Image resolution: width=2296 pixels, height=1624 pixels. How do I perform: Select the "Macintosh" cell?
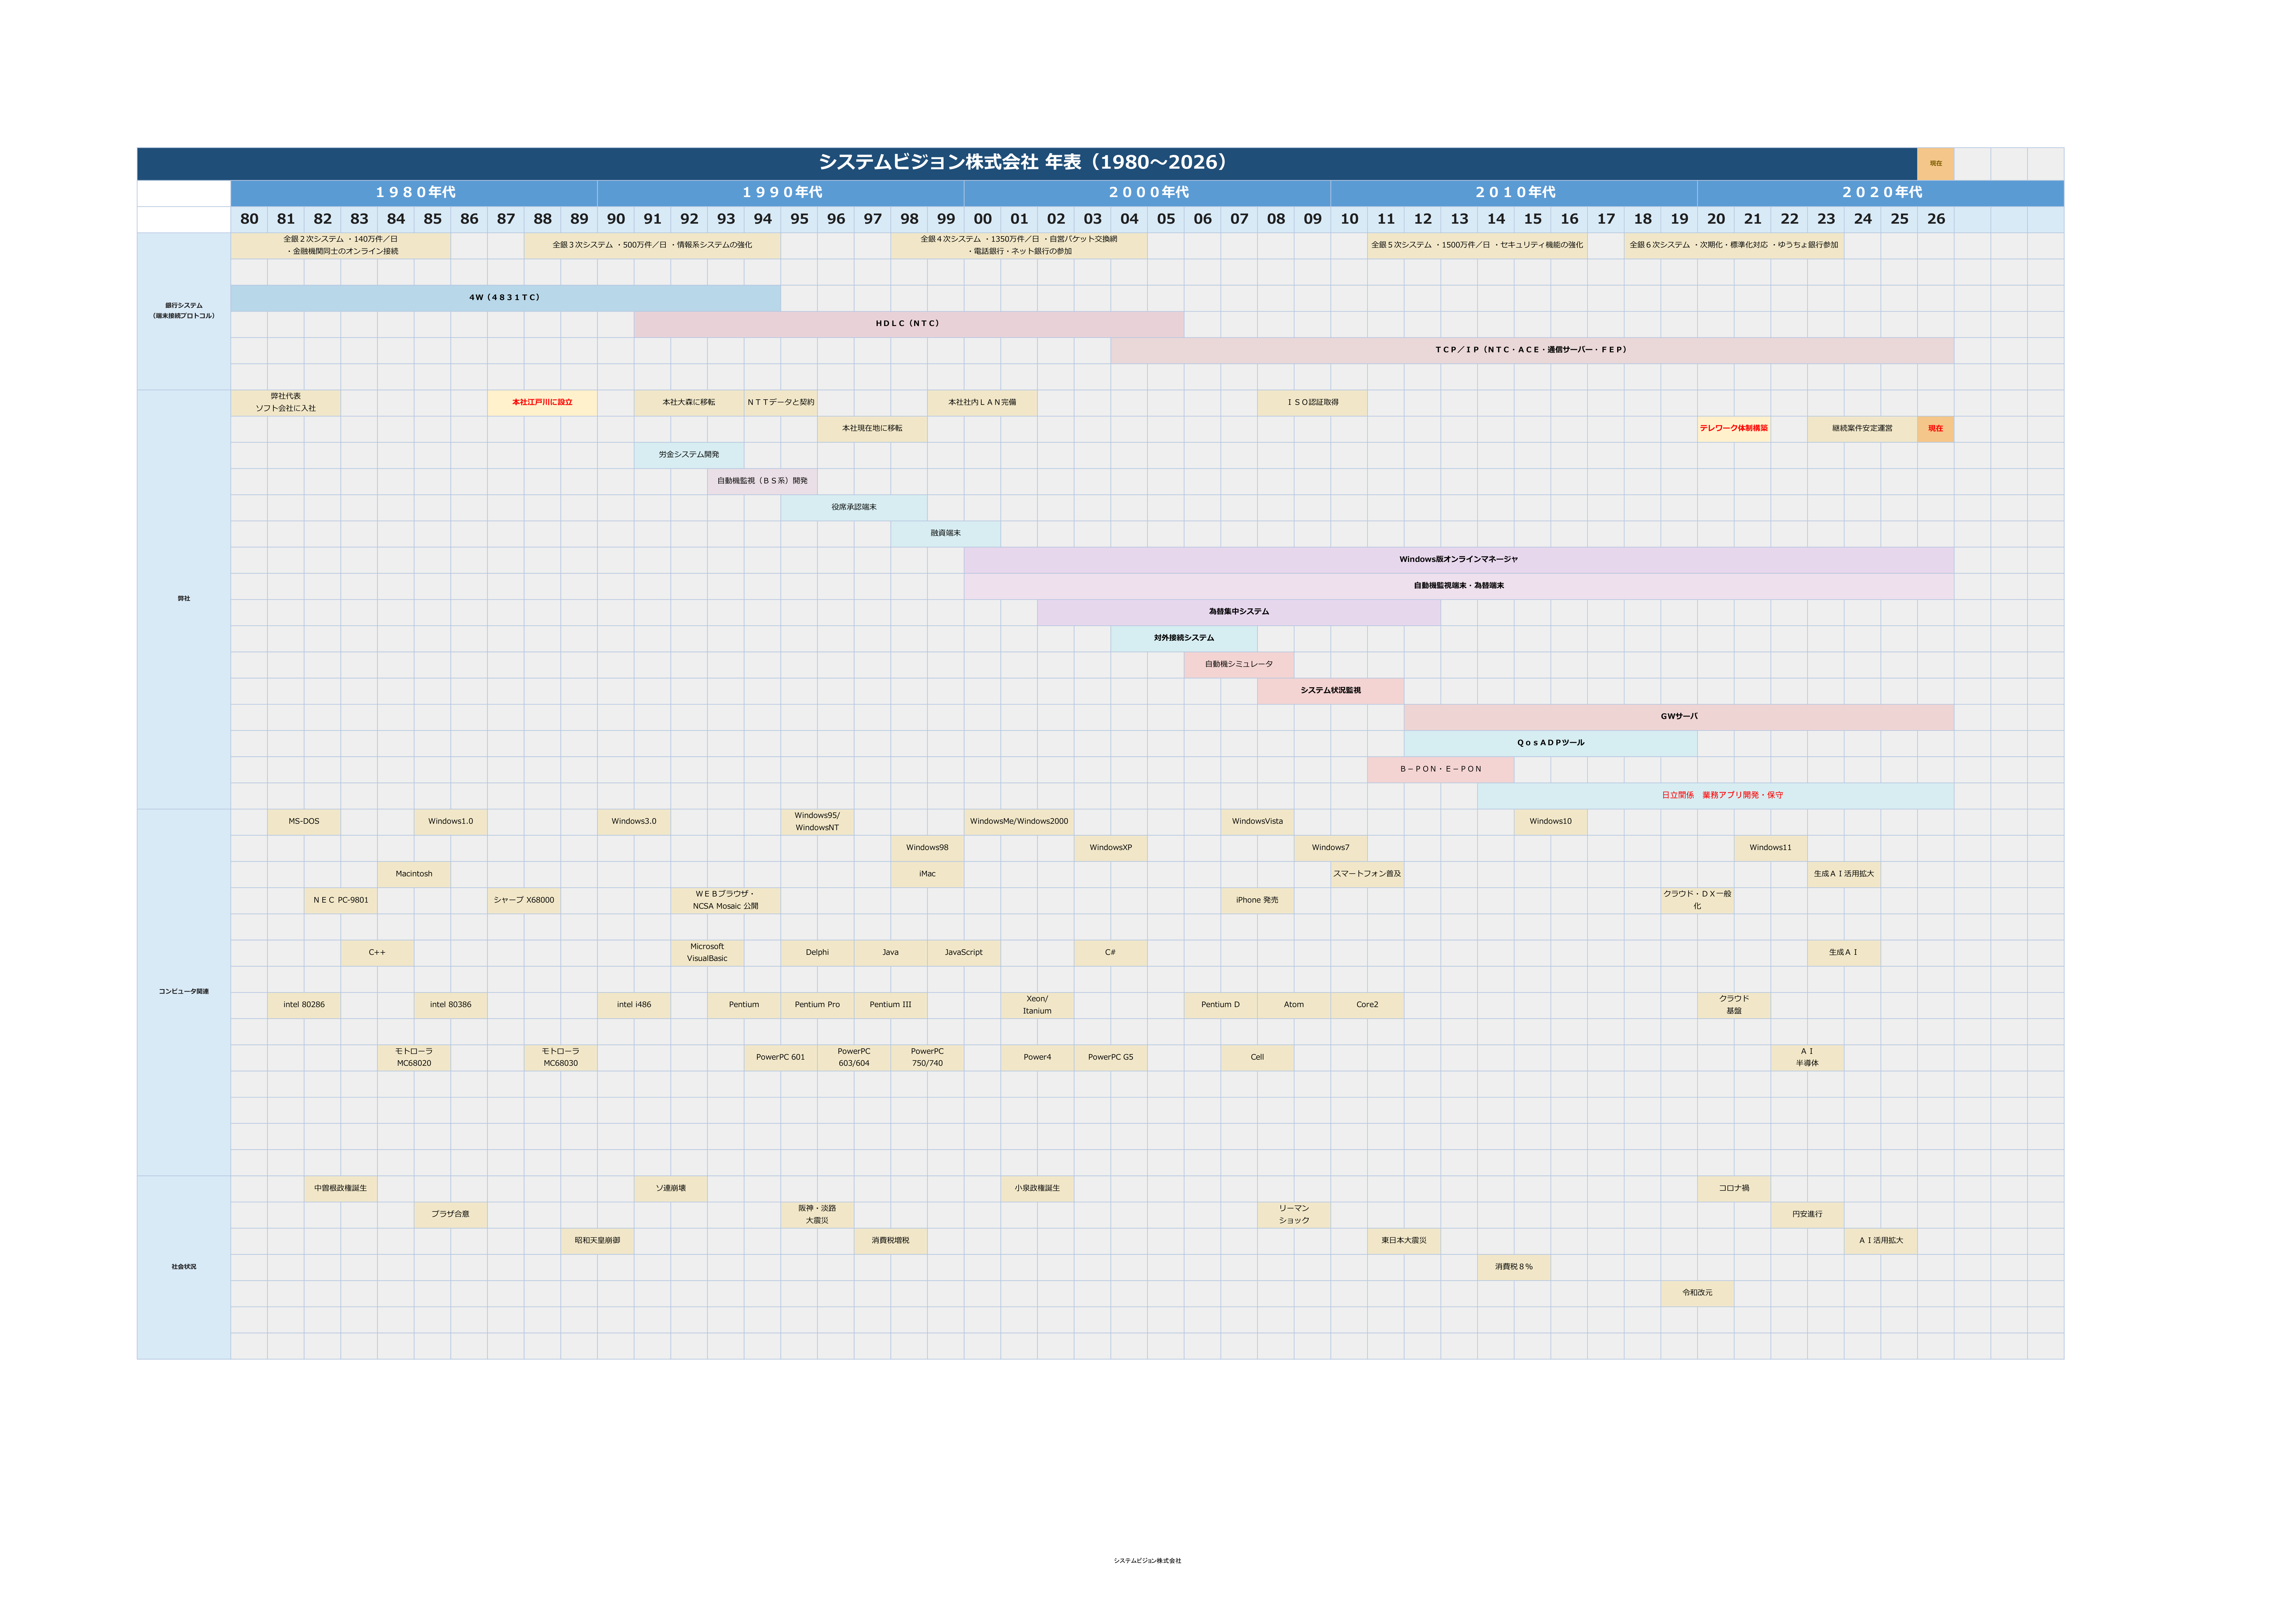[x=414, y=874]
